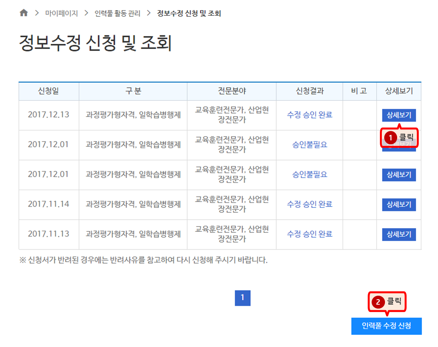
Task: Click 수정 승인 완료 result for 2017.11.13
Action: click(310, 234)
